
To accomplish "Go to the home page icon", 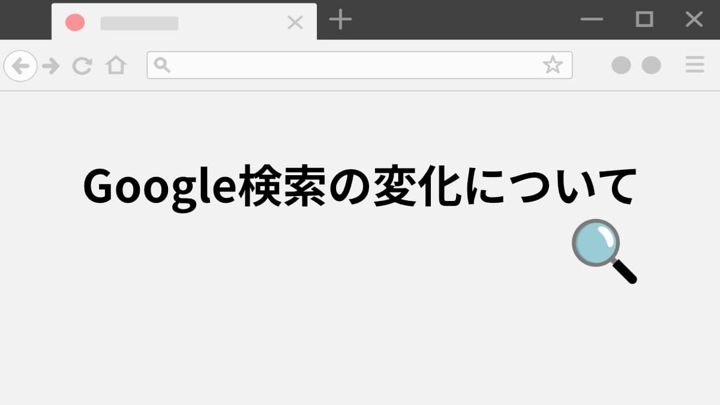I will (116, 65).
